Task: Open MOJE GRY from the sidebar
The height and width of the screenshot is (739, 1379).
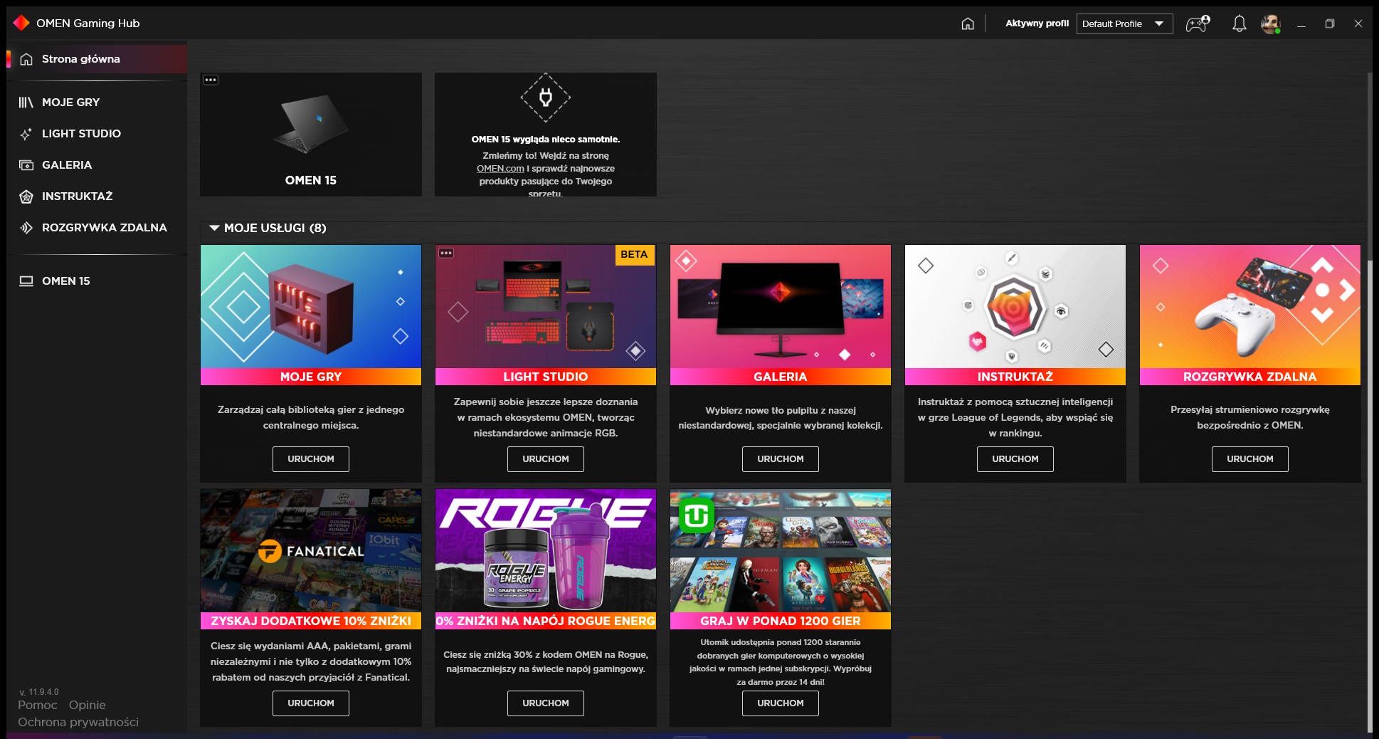Action: (x=97, y=103)
